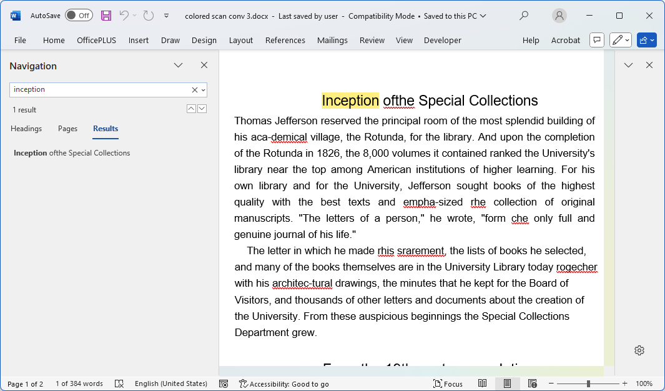Open the File menu
The image size is (665, 391).
20,41
